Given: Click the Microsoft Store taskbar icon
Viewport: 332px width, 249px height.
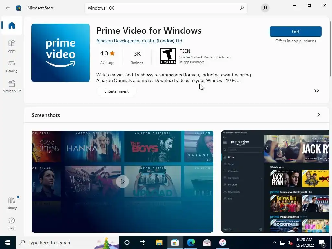Looking at the screenshot, I should click(x=175, y=243).
